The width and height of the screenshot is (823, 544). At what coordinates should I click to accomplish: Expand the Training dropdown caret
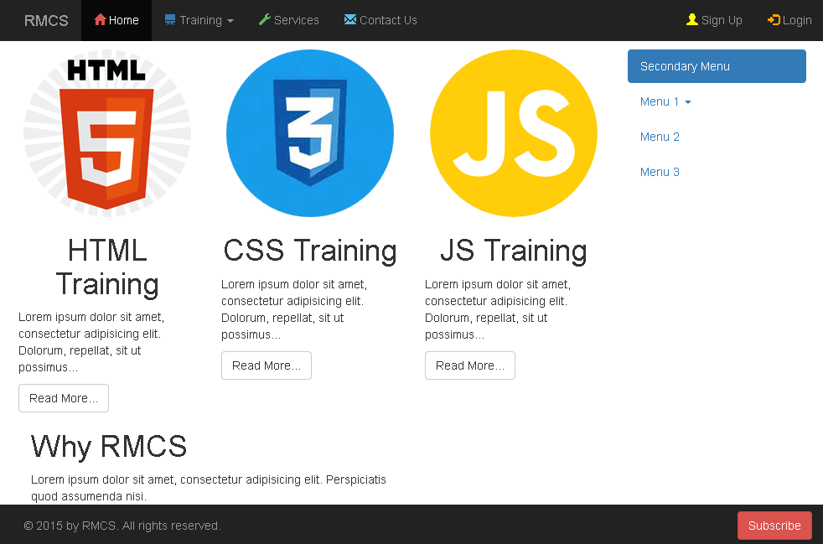coord(230,21)
